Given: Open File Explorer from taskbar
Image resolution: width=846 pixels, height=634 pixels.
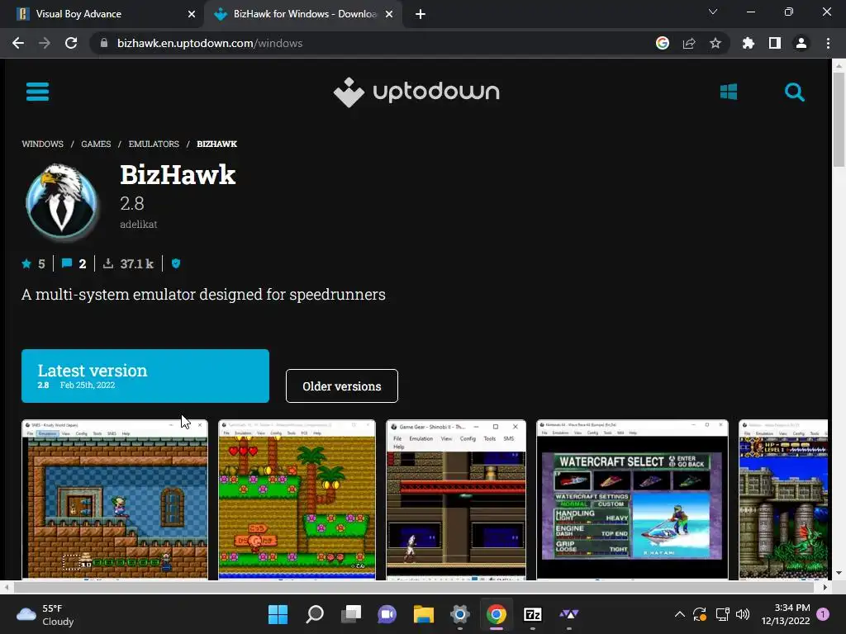Looking at the screenshot, I should 424,614.
